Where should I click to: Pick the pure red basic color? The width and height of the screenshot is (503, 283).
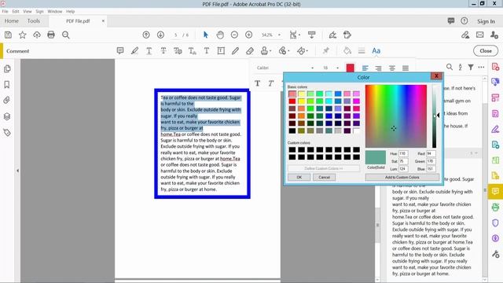pyautogui.click(x=292, y=101)
